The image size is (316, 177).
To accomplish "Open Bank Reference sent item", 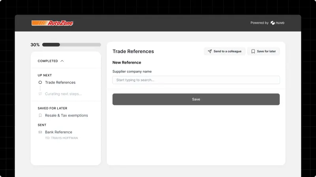I will click(x=58, y=132).
